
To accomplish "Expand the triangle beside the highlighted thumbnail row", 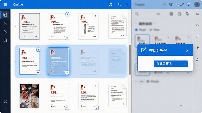I will 15,61.
